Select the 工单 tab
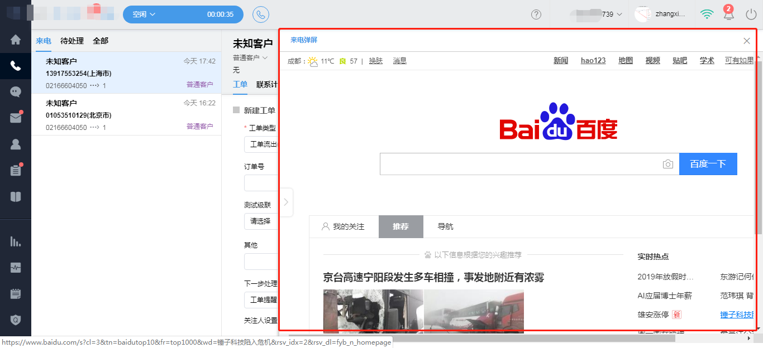The width and height of the screenshot is (763, 348). click(240, 84)
